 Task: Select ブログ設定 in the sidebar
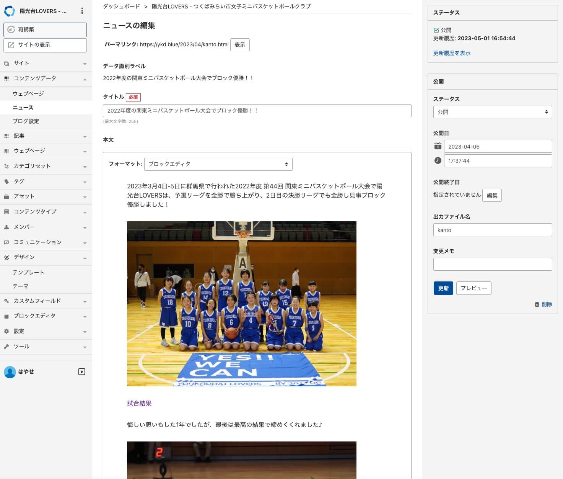click(26, 121)
